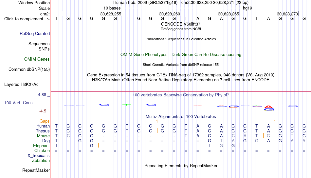The width and height of the screenshot is (311, 178).
Task: Click 'Short Genetic Variants from dbSNP release 155'
Action: pyautogui.click(x=181, y=65)
